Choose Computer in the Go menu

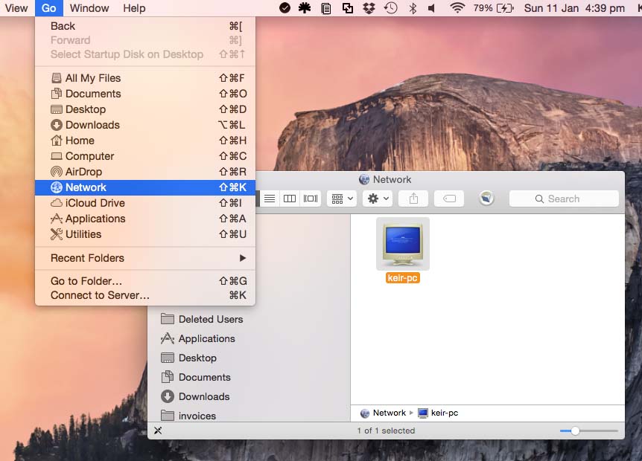point(145,156)
